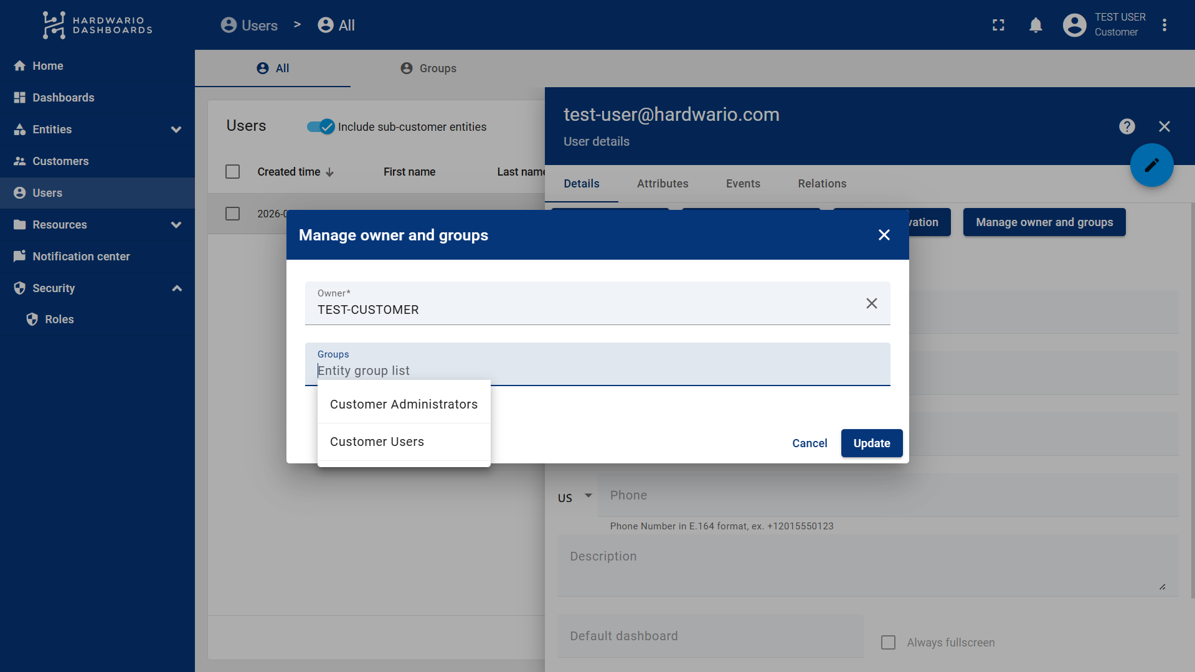Toggle Include sub-customer entities switch
The image size is (1195, 672).
click(321, 127)
